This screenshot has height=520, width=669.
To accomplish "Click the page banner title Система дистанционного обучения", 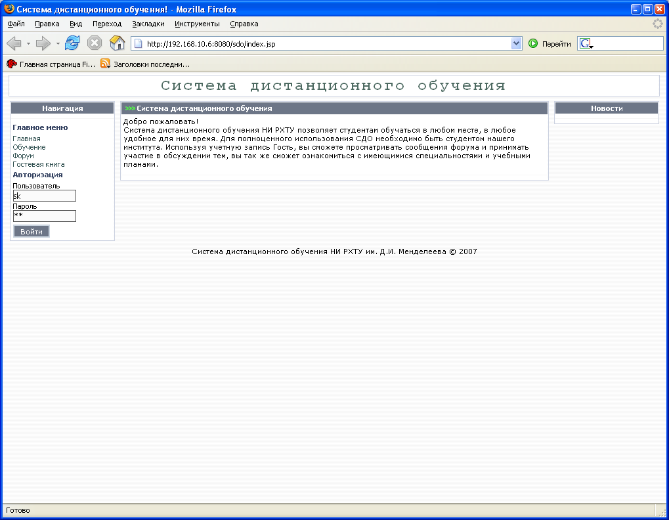I will 334,86.
